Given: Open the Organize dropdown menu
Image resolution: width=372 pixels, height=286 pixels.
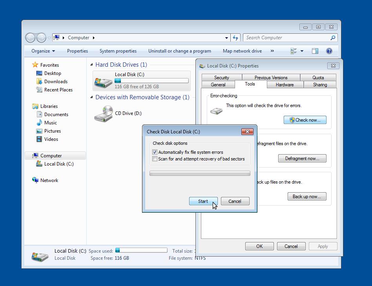Looking at the screenshot, I should pyautogui.click(x=43, y=51).
